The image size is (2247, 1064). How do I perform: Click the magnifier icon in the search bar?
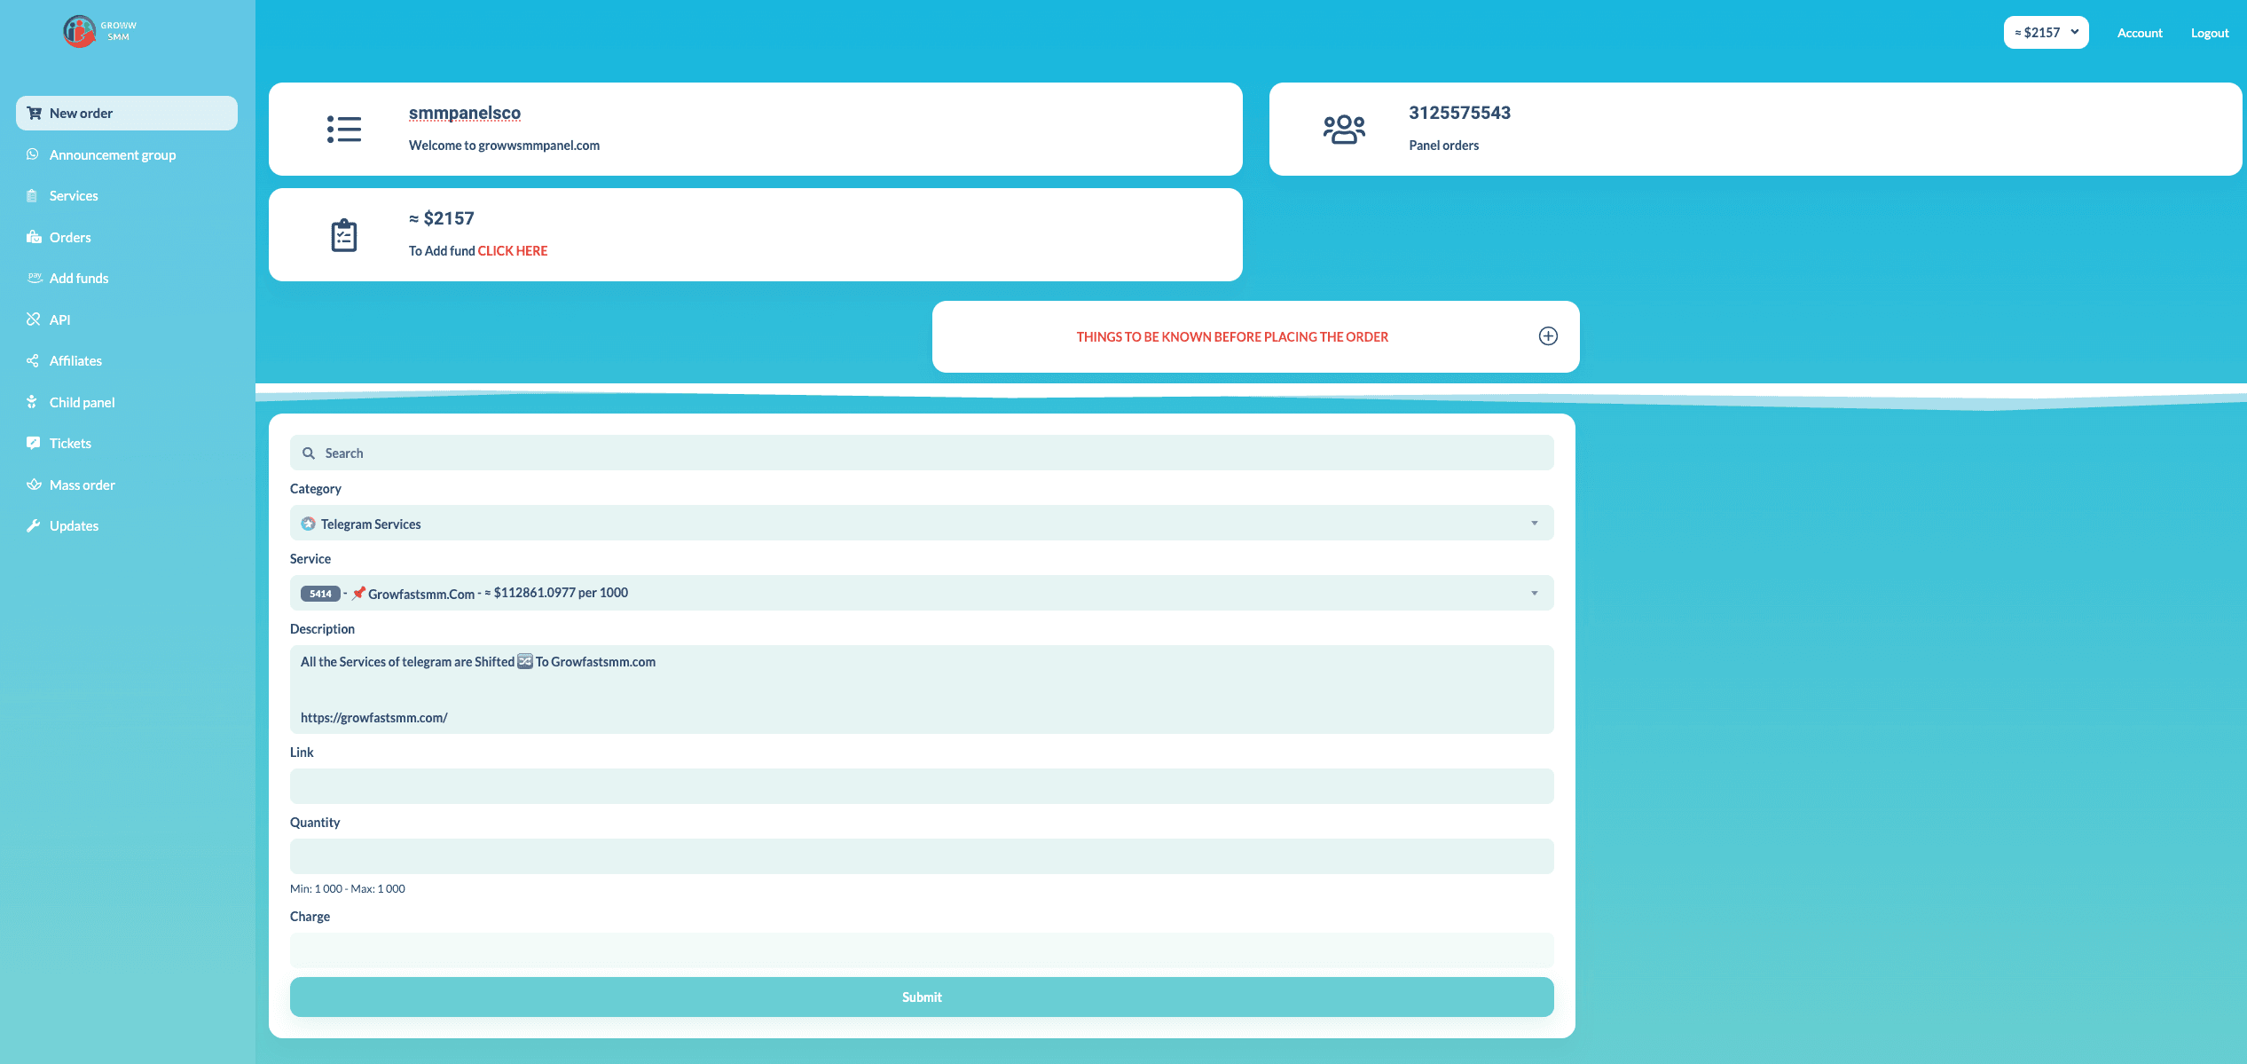[309, 453]
